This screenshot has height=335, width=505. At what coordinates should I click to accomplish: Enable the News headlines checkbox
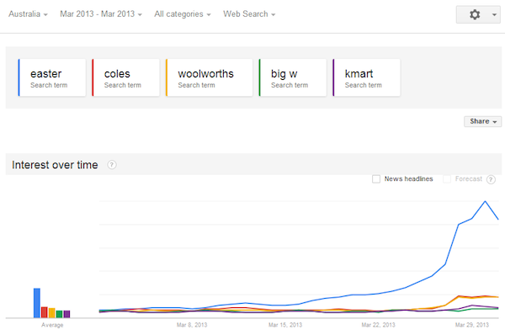[376, 179]
